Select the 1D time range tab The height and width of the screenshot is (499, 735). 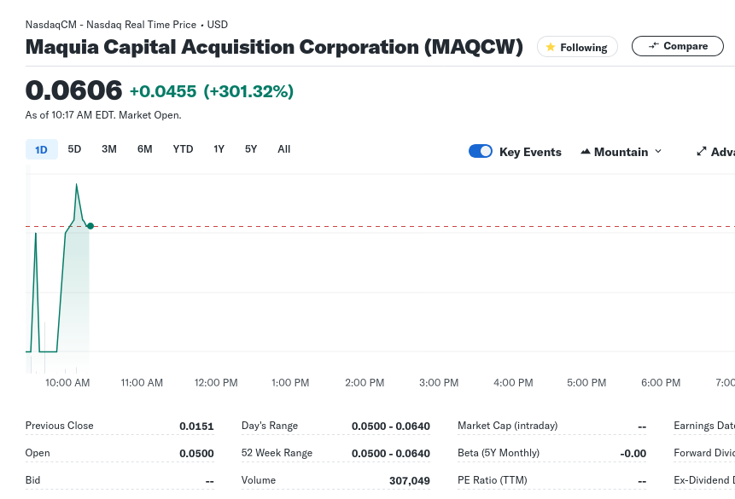click(41, 150)
